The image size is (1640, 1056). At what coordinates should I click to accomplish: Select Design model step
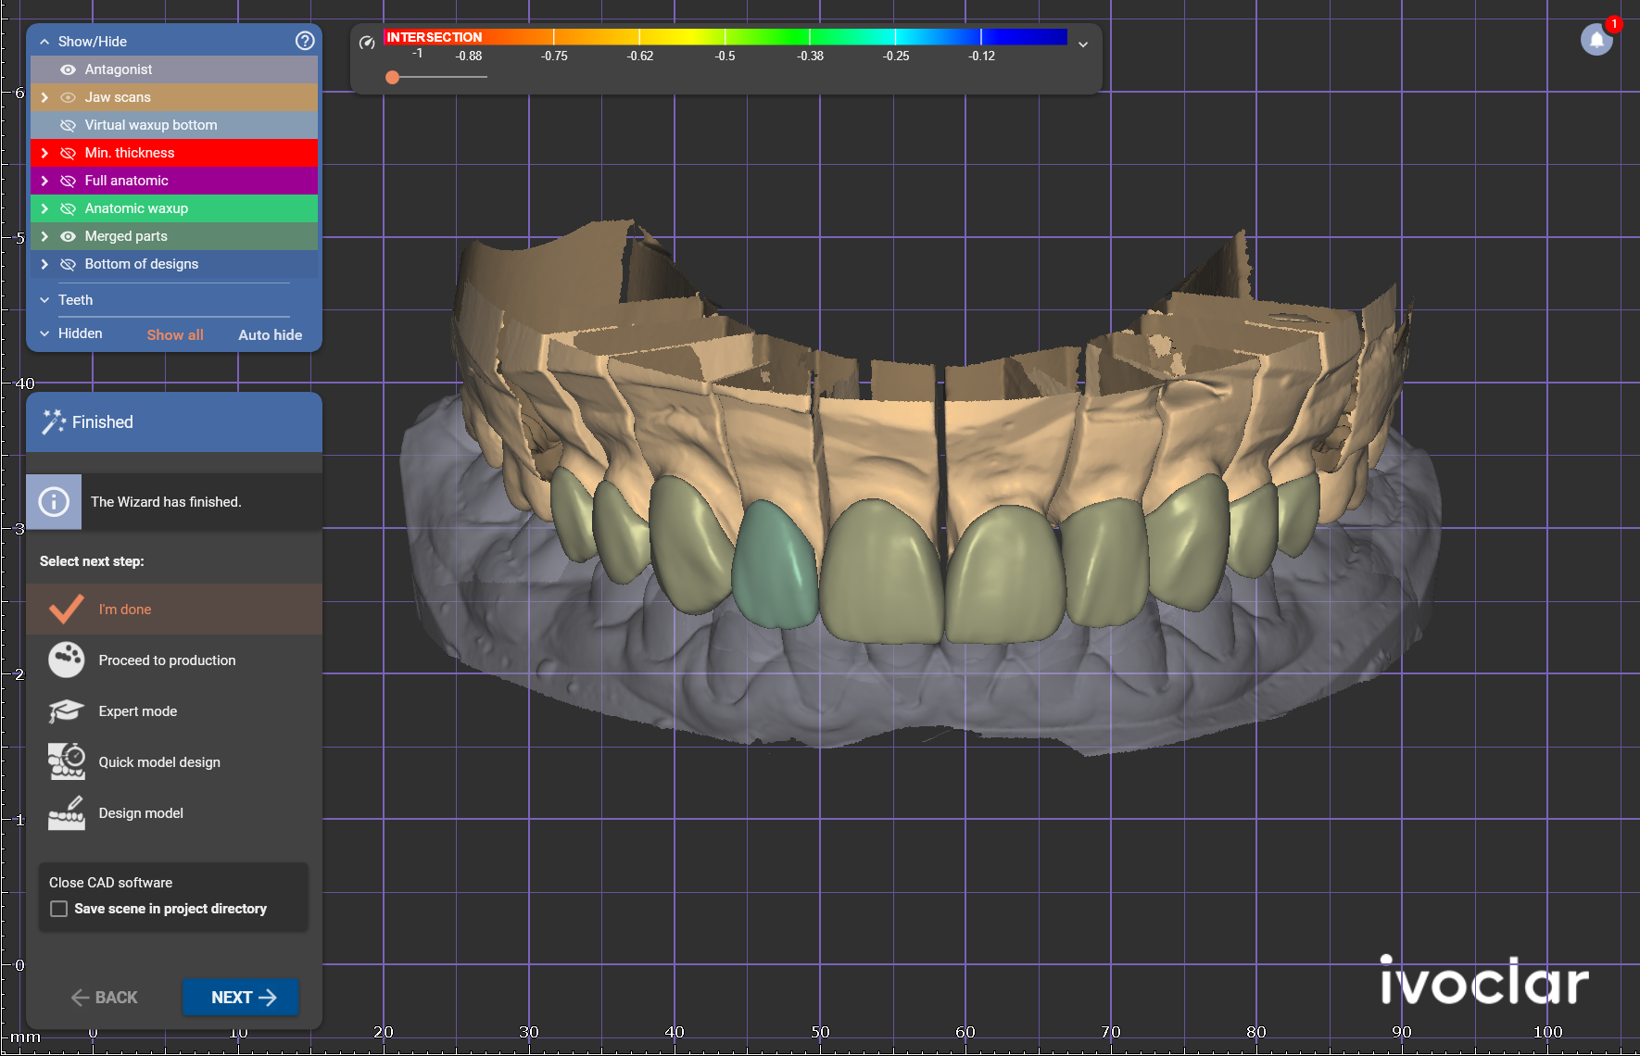tap(174, 813)
